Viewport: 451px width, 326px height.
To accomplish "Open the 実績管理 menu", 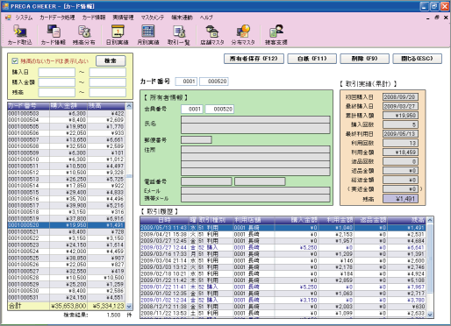I will (x=123, y=18).
